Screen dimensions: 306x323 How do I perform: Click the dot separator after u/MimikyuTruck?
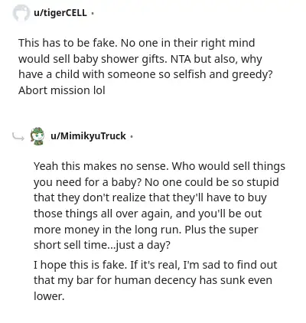click(132, 136)
